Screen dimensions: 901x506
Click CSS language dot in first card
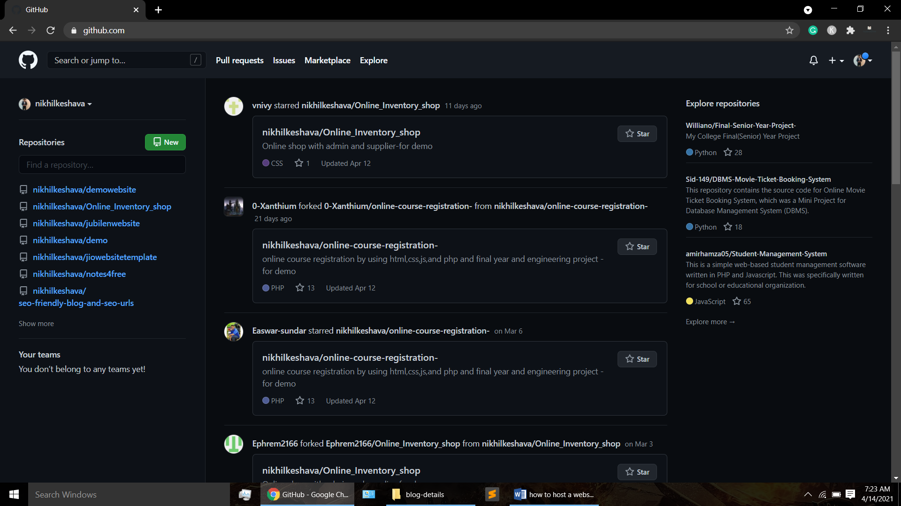[x=266, y=163]
